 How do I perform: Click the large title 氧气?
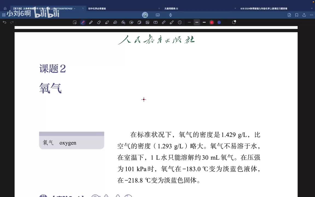click(50, 88)
